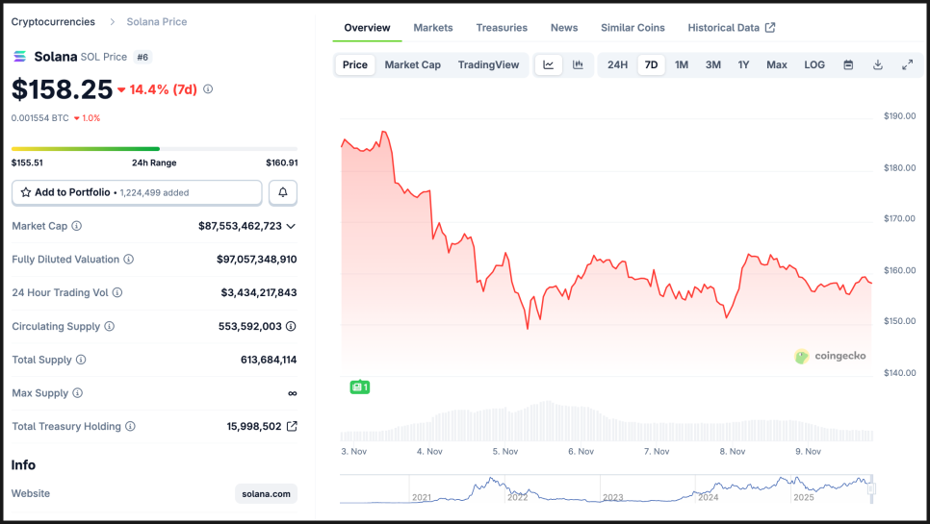Screen dimensions: 930x524
Task: Click the range handle on the mini history chart
Action: tap(871, 488)
